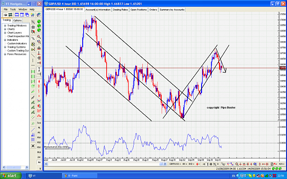Click the black X delete icon

point(33,146)
